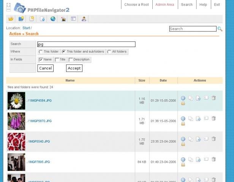The width and height of the screenshot is (234, 182).
Task: Move the file IMGP7895.JPG
Action: [198, 160]
